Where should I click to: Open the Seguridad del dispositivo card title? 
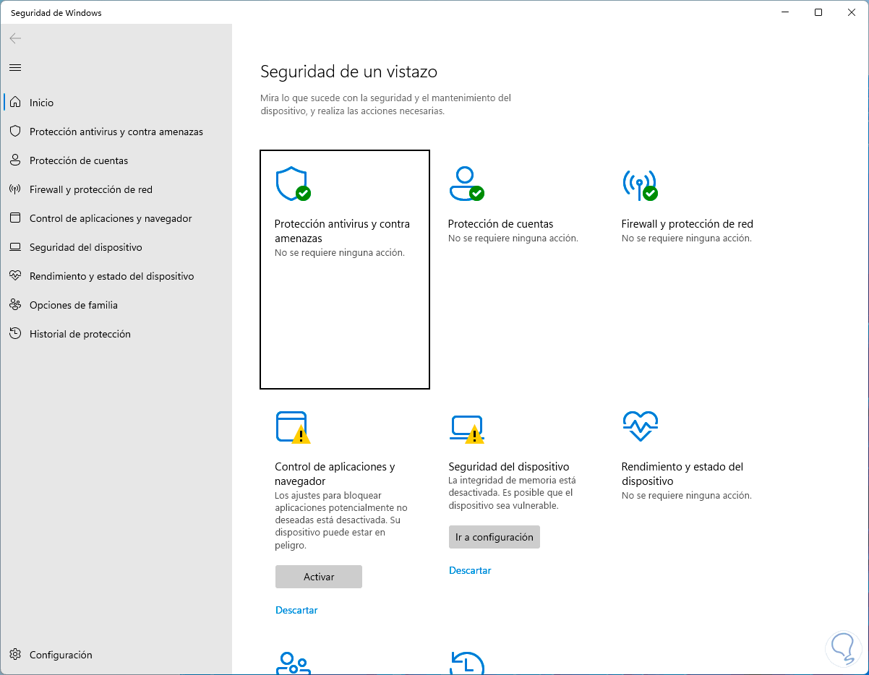(x=509, y=467)
